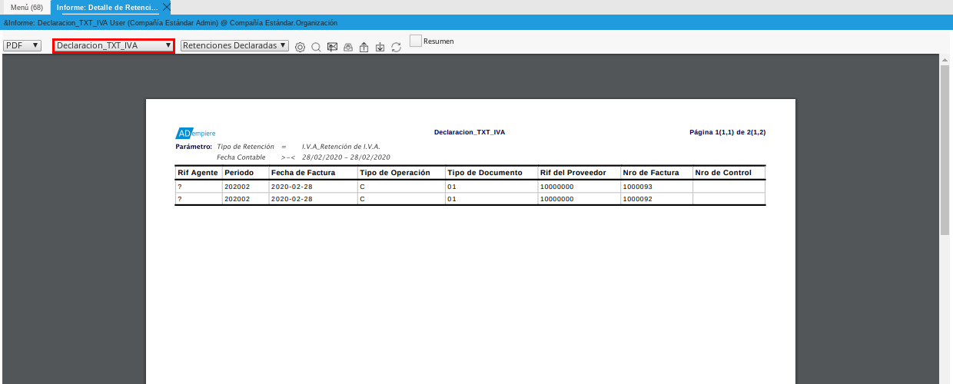Viewport: 953px width, 384px height.
Task: Open the Retenciones Declaradas view dropdown
Action: pos(234,45)
